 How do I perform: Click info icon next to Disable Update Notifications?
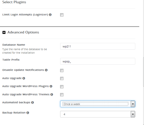point(46,70)
